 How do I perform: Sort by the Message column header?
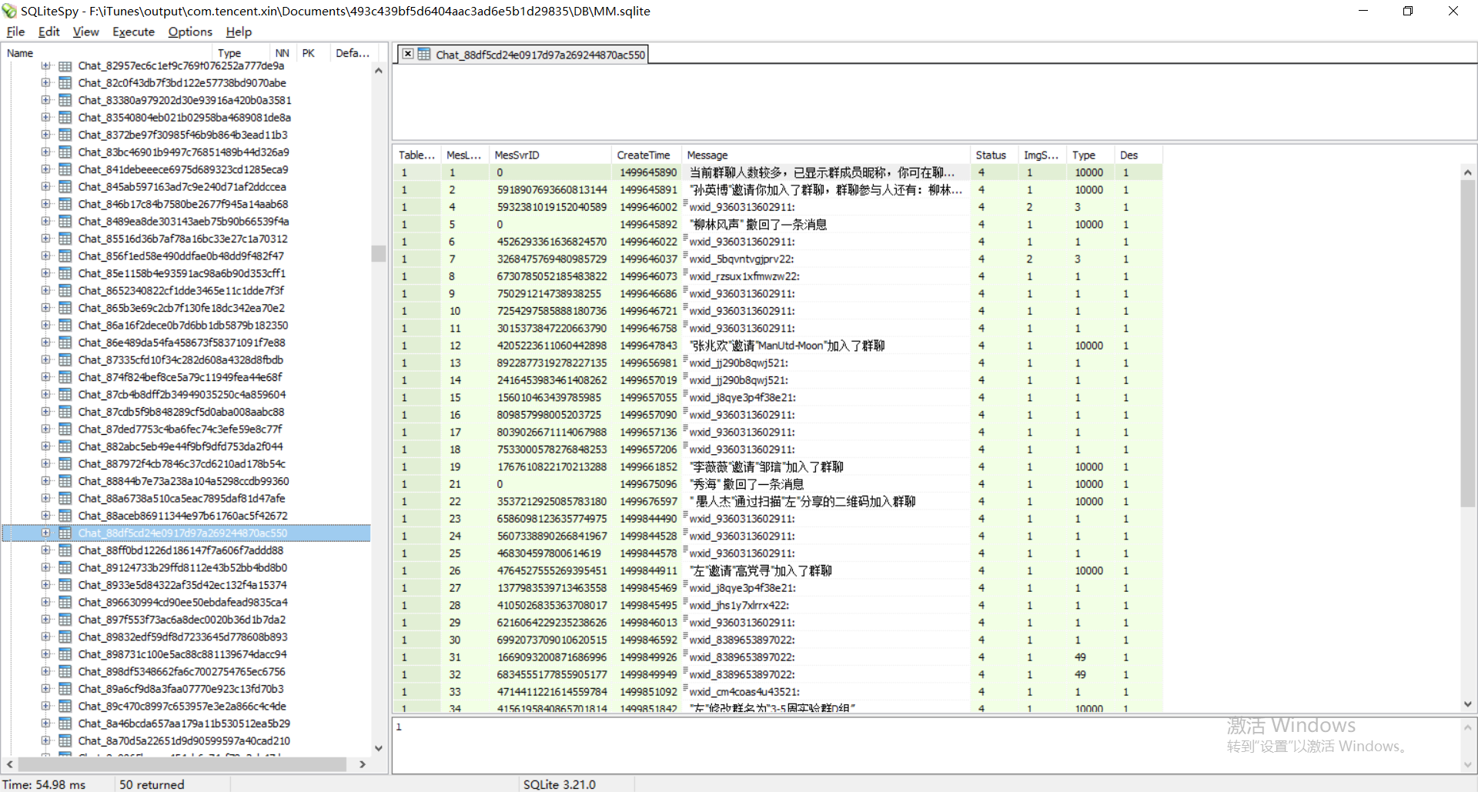826,155
